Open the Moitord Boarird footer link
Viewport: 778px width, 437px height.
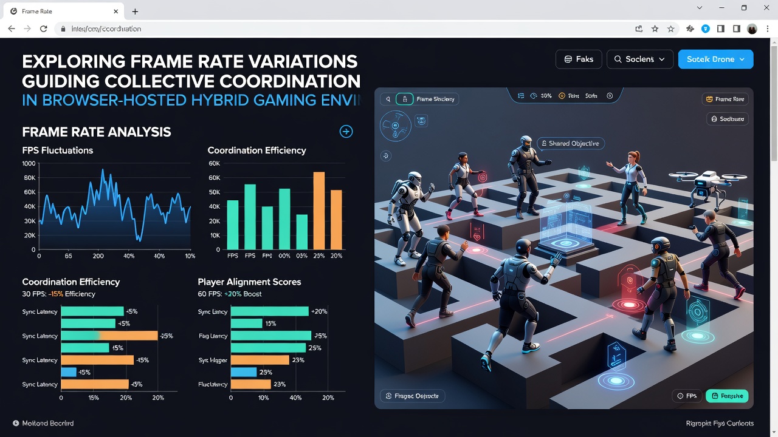[43, 423]
